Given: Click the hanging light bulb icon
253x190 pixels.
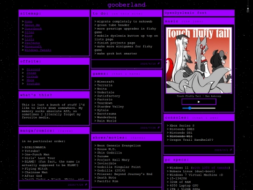Looking at the screenshot, I should tap(248, 10).
